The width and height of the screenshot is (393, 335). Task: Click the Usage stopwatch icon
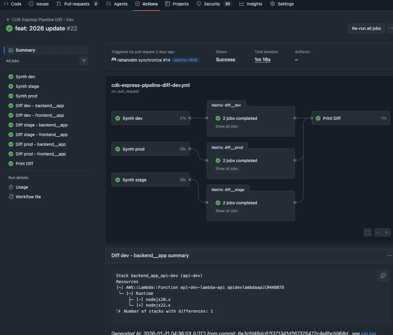pos(10,187)
